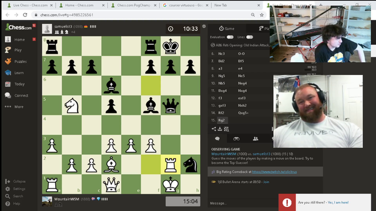Image resolution: width=376 pixels, height=211 pixels.
Task: Open the Game tab
Action: coord(227,29)
